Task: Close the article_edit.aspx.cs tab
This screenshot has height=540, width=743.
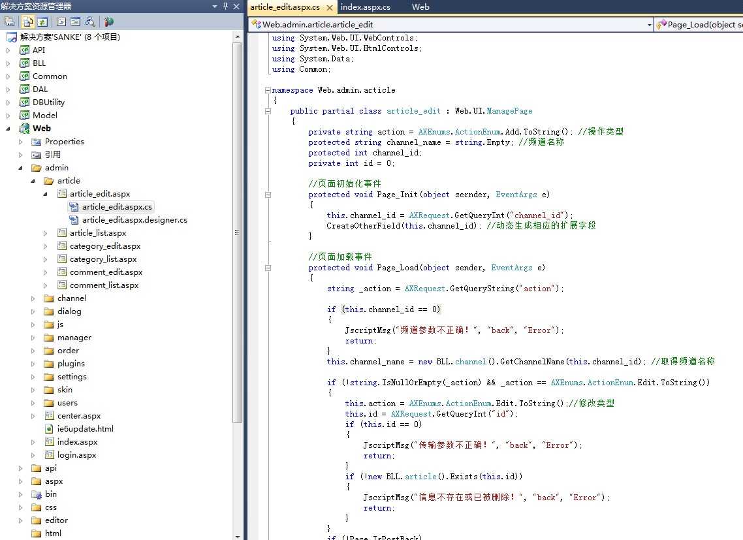Action: point(329,7)
